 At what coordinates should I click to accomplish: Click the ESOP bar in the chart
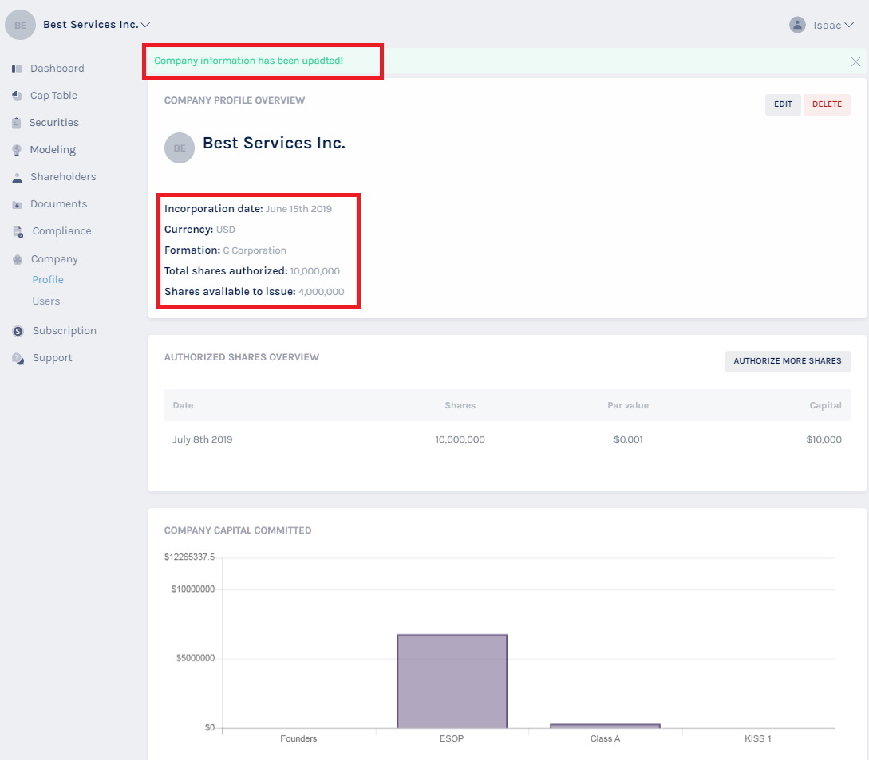[452, 681]
